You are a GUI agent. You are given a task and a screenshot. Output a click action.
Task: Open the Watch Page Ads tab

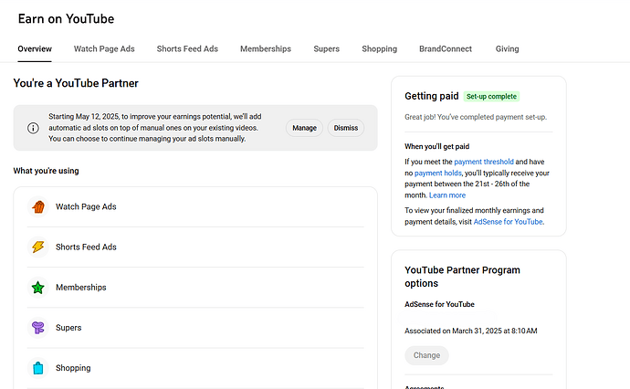click(x=104, y=49)
